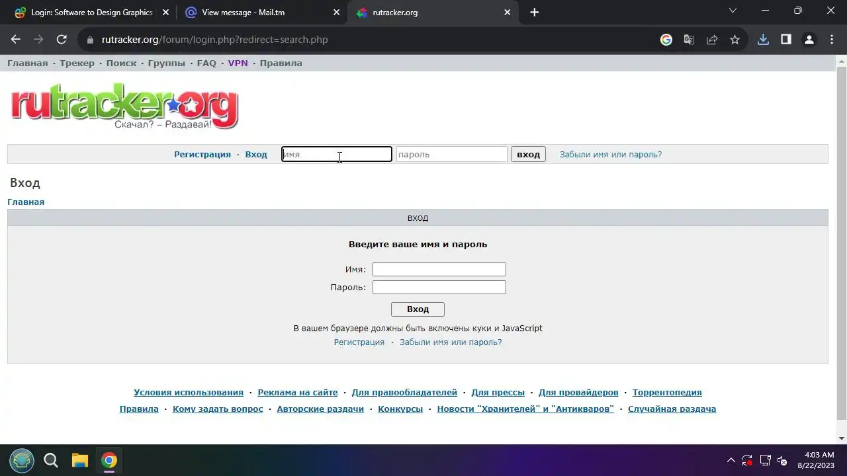
Task: Open Новости Хранителей и Антикваров link
Action: pos(525,409)
